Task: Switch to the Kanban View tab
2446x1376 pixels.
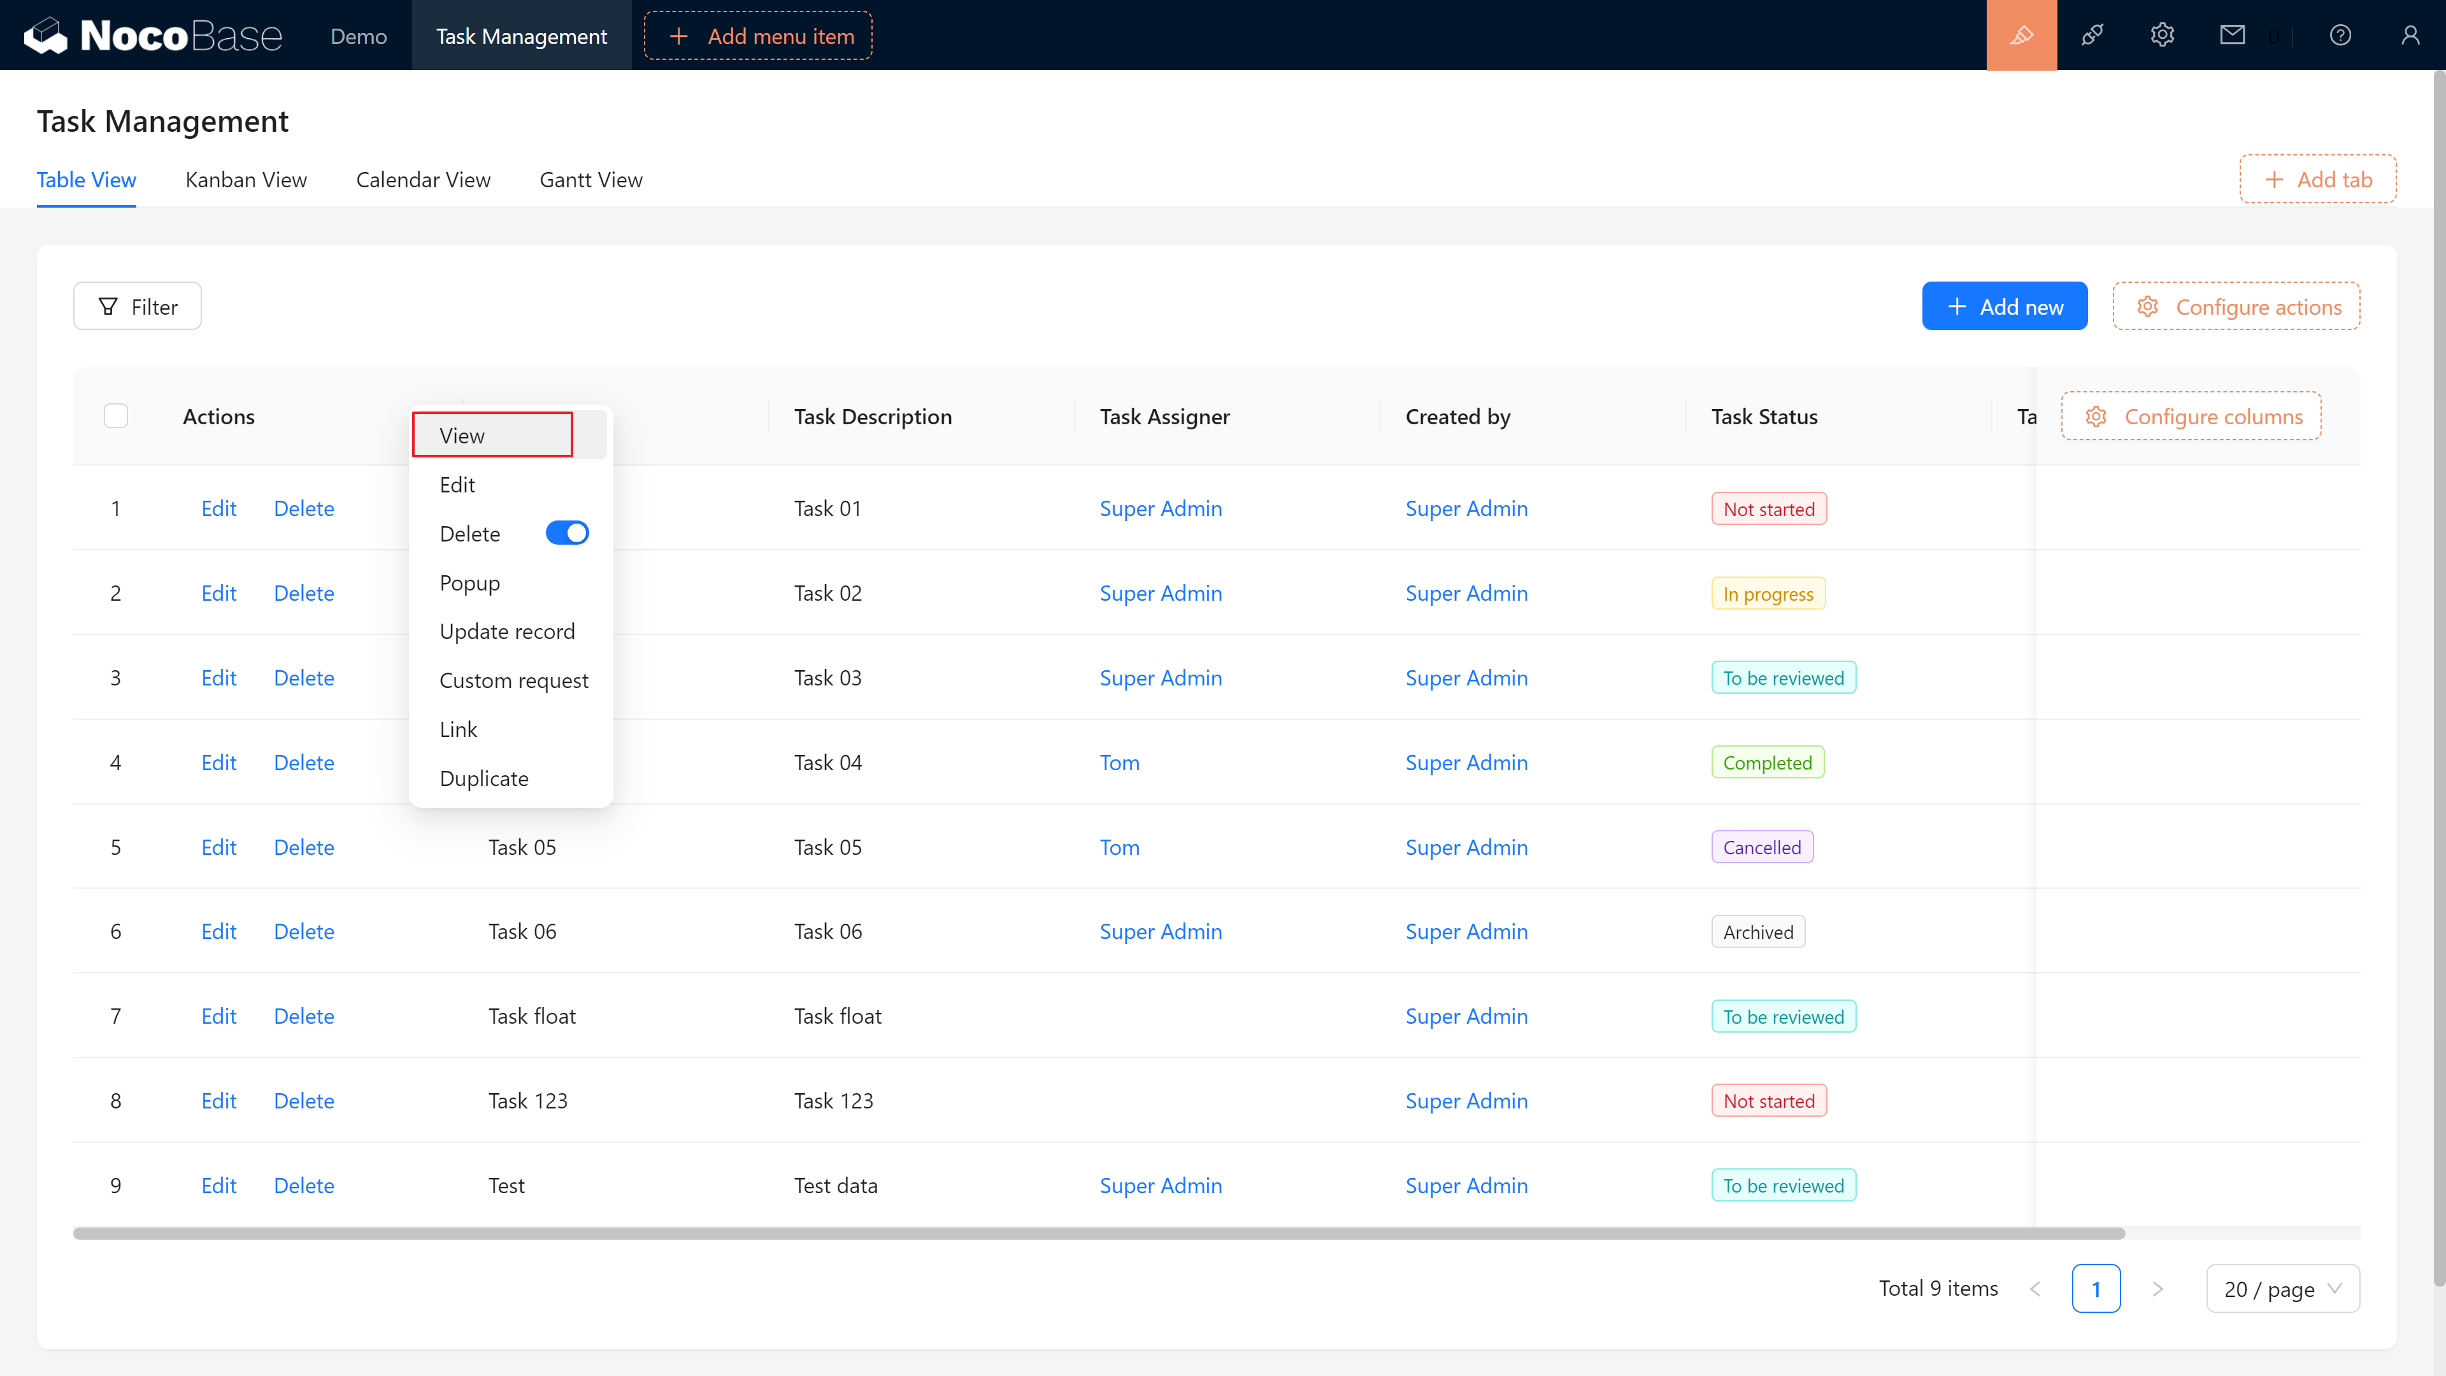Action: pos(246,180)
